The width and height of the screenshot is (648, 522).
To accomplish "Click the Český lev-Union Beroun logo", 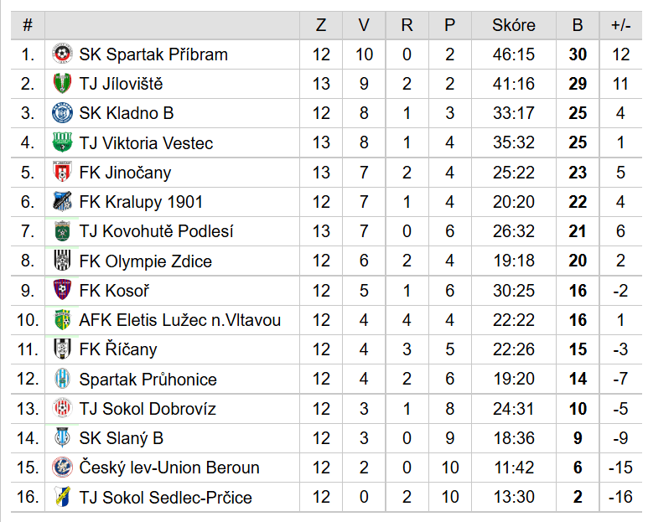I will coord(62,467).
